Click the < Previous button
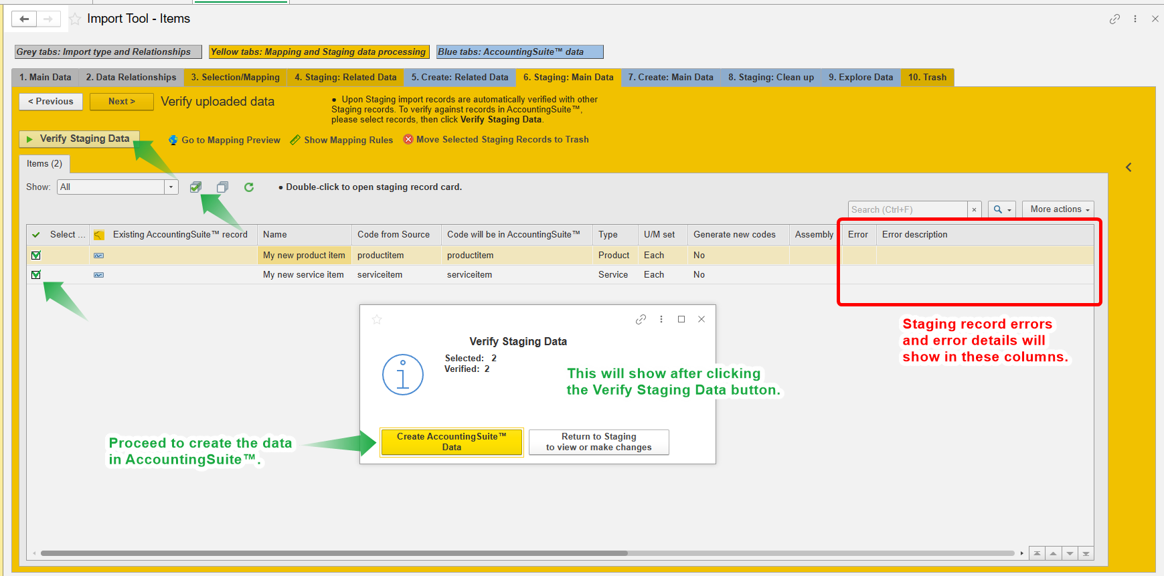The width and height of the screenshot is (1164, 576). [51, 102]
